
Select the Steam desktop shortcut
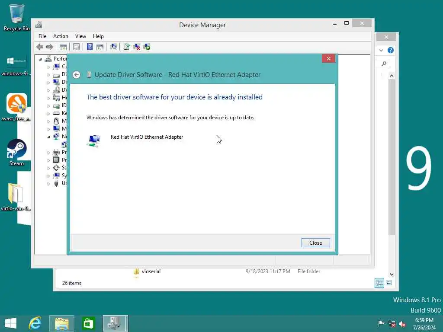tap(16, 153)
